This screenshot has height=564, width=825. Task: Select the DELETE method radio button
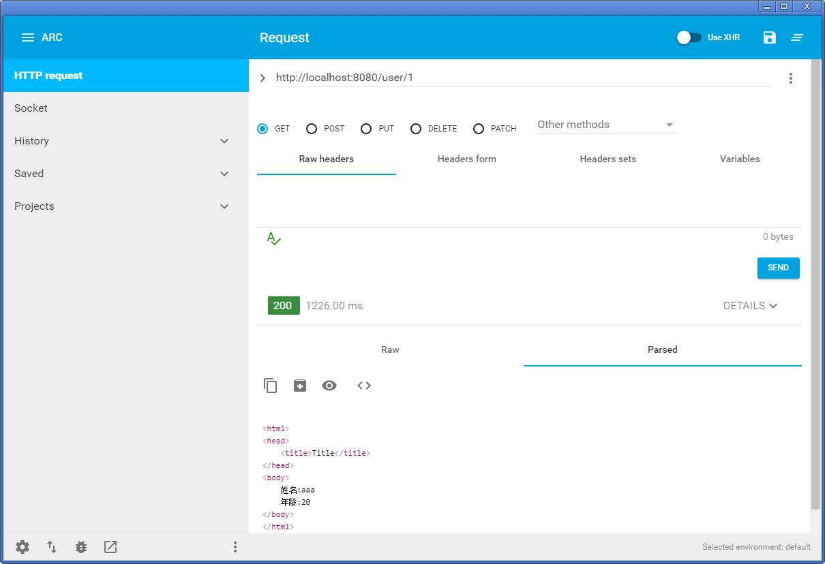point(416,129)
